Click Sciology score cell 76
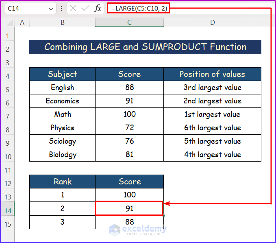 pos(129,141)
